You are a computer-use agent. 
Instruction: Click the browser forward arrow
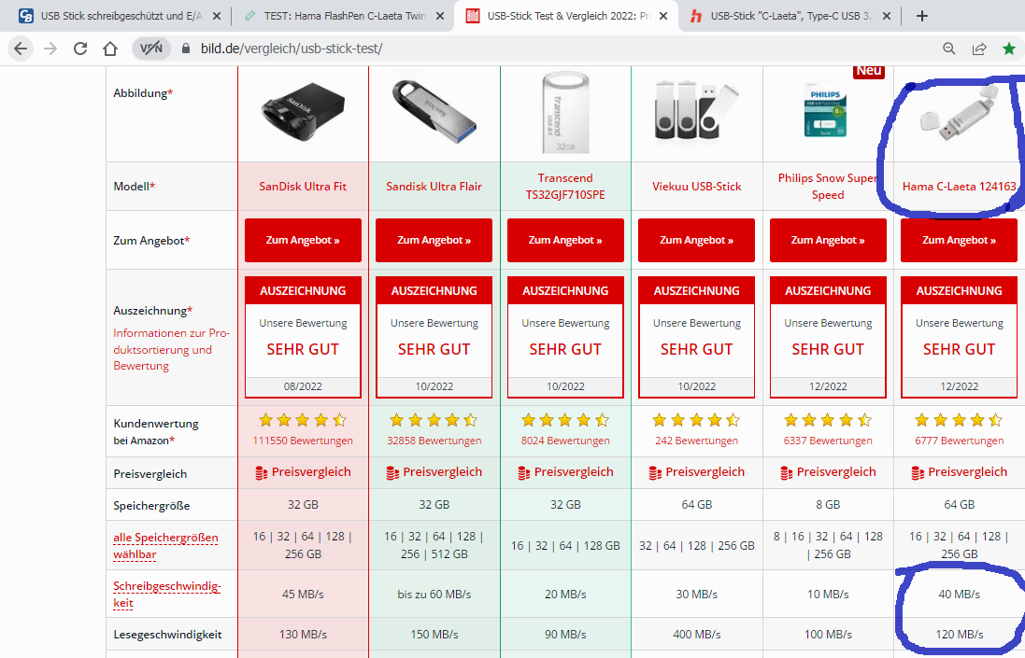click(x=50, y=49)
